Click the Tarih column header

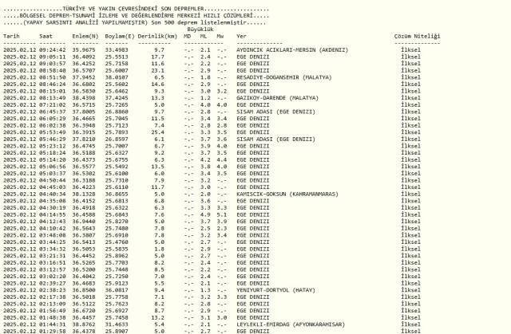point(12,37)
